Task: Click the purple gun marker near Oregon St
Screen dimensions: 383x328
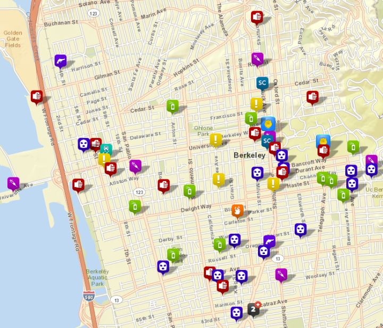Action: pyautogui.click(x=269, y=241)
